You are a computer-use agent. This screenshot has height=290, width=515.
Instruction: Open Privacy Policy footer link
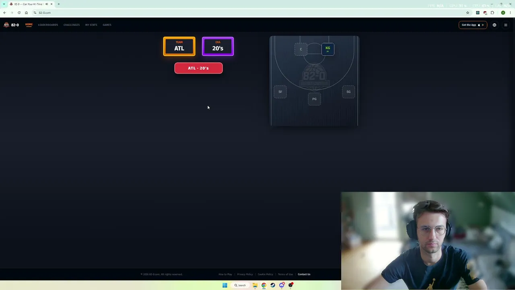[245, 274]
